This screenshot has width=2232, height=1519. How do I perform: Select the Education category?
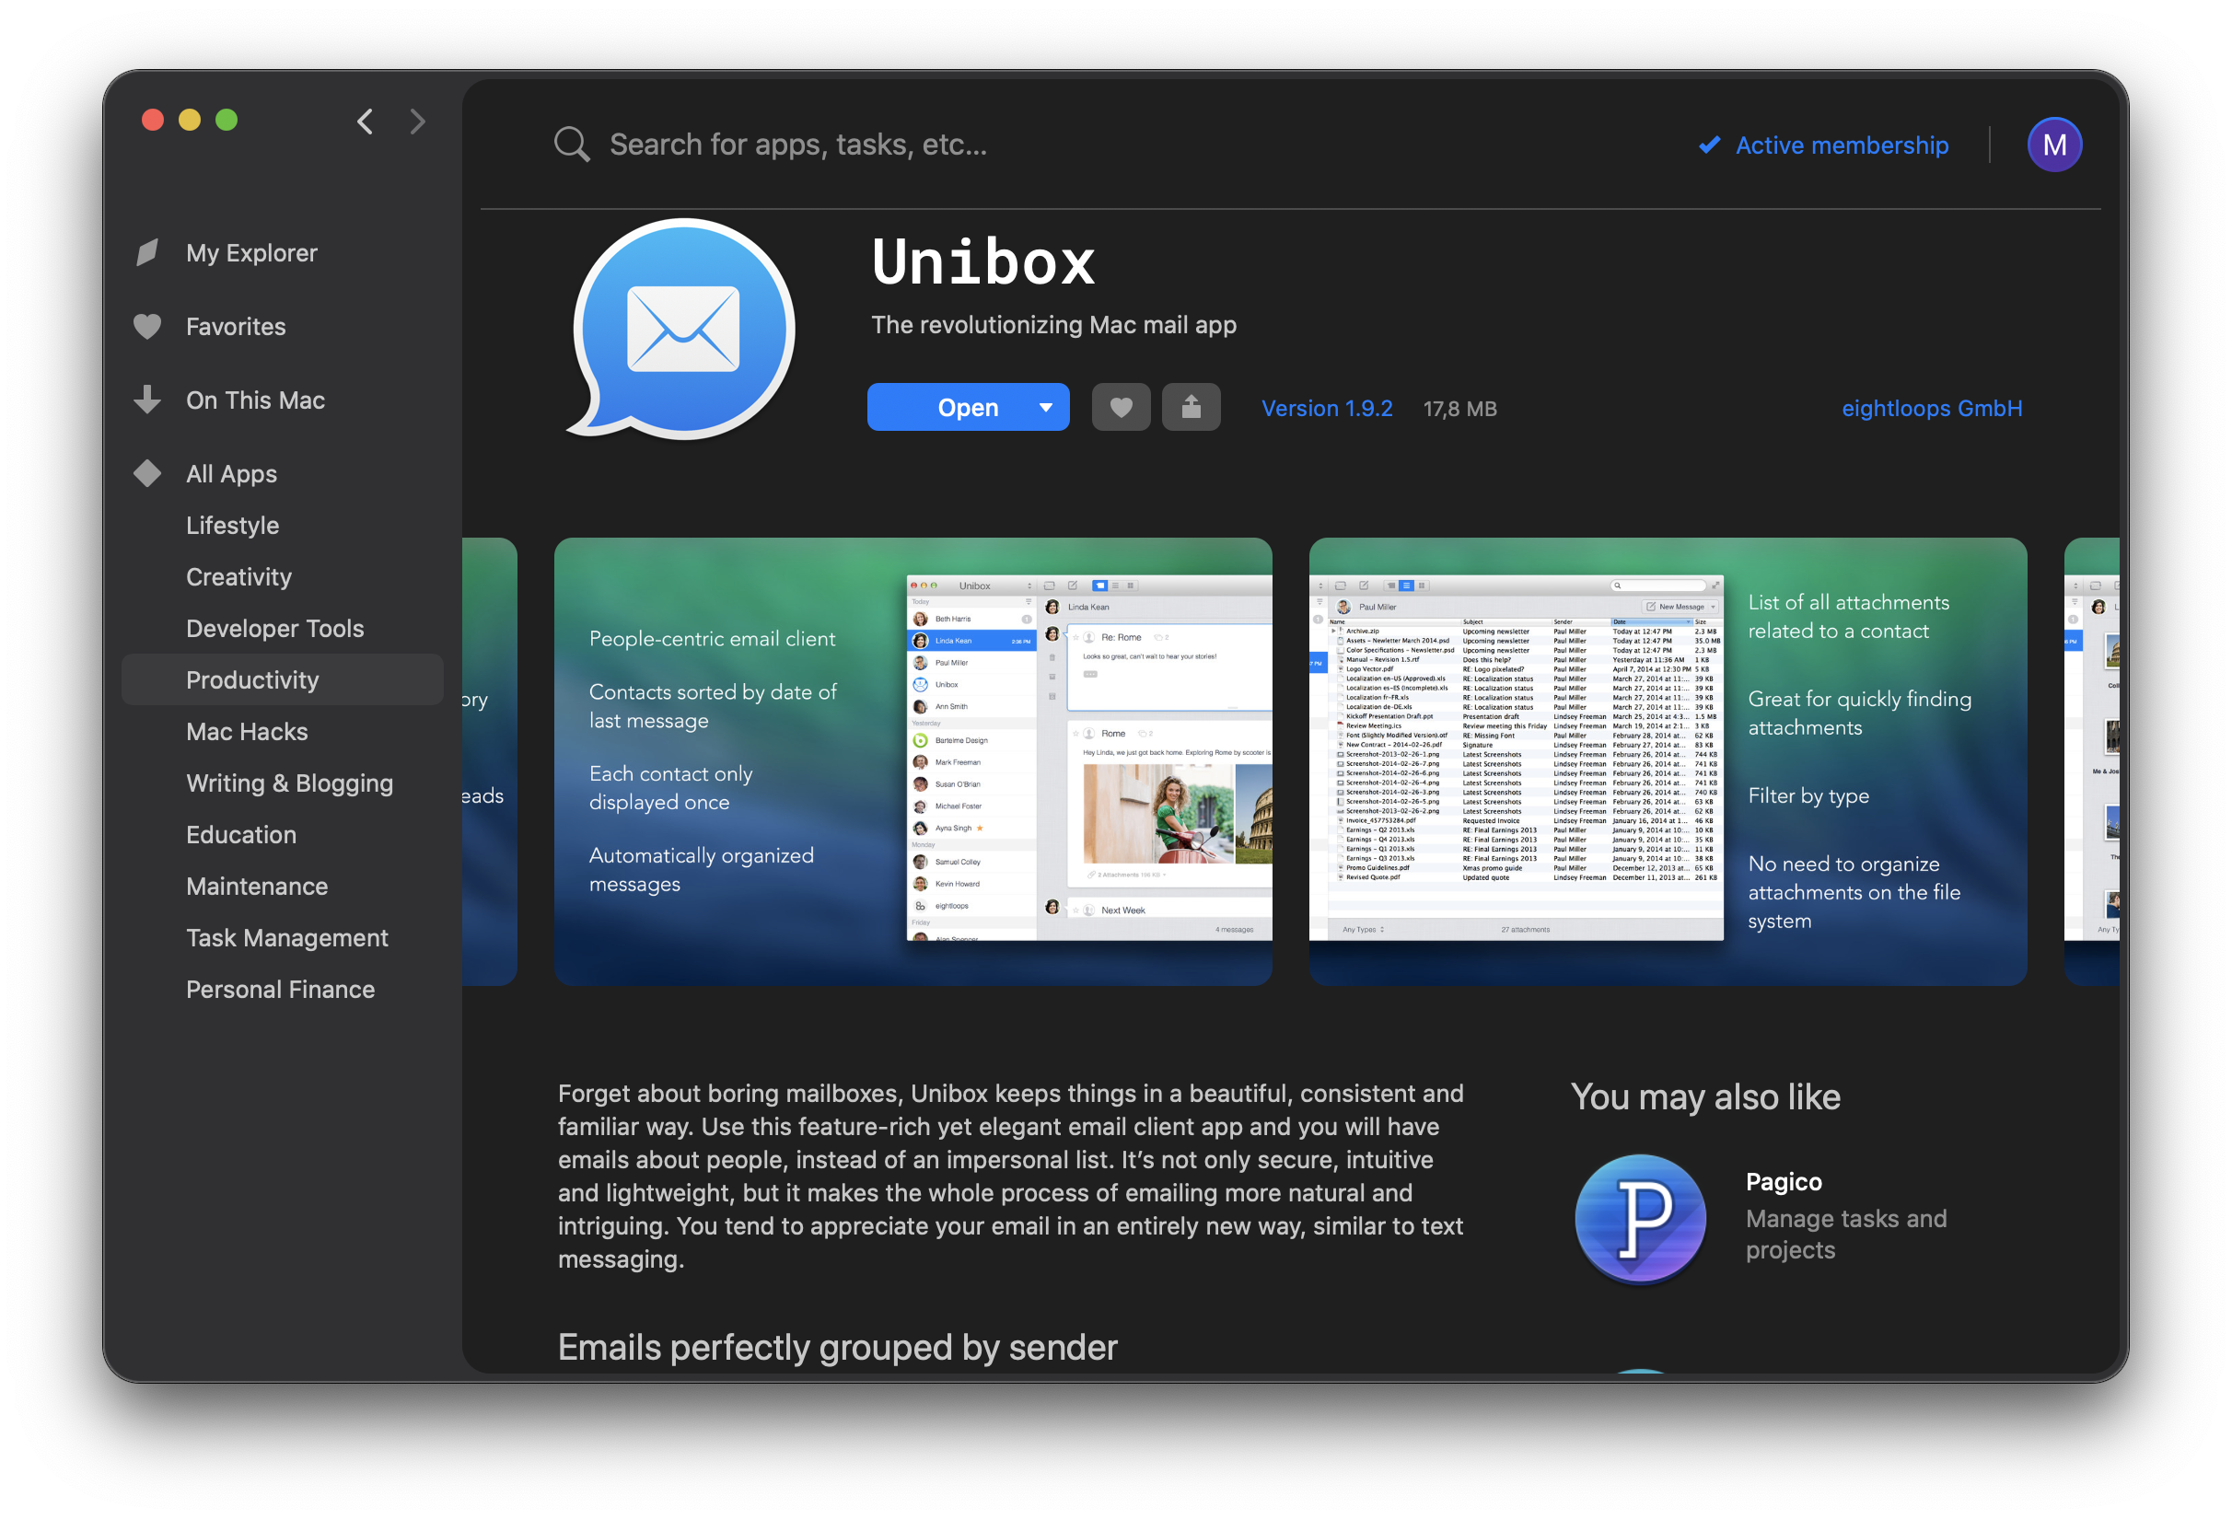point(241,835)
